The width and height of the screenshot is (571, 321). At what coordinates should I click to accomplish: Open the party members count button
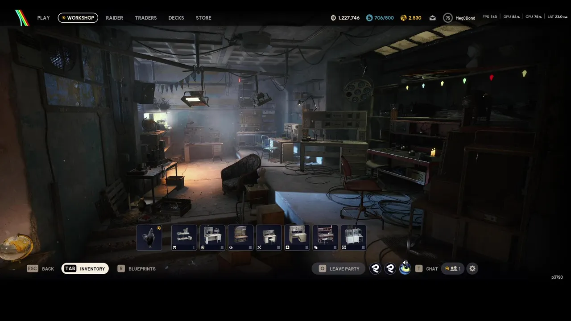pyautogui.click(x=453, y=268)
